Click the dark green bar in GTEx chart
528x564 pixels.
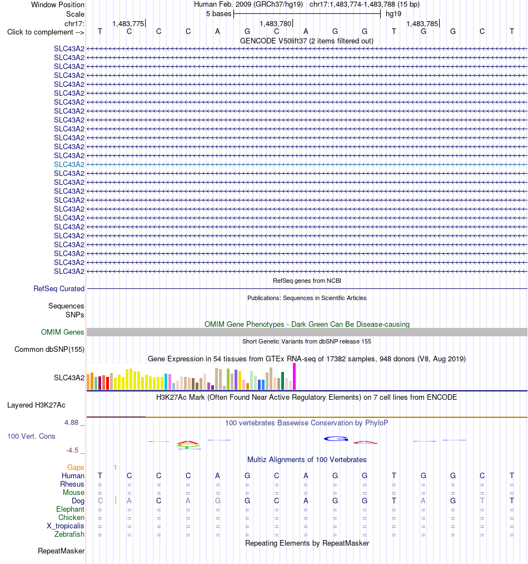[283, 381]
